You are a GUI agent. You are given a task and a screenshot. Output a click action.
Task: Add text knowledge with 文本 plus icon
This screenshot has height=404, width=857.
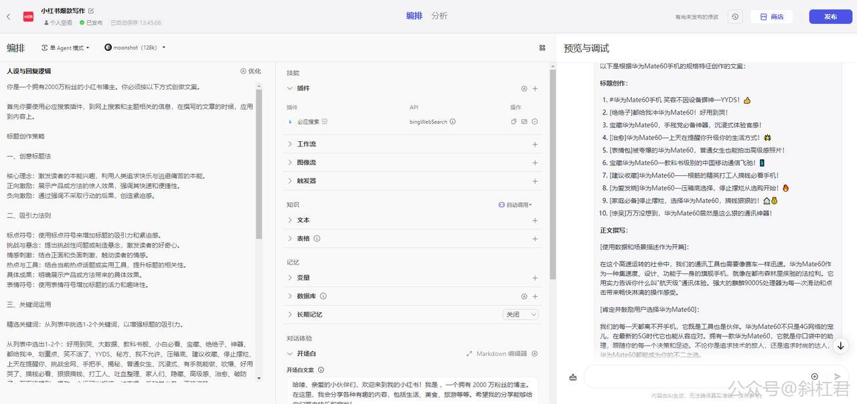pyautogui.click(x=535, y=220)
